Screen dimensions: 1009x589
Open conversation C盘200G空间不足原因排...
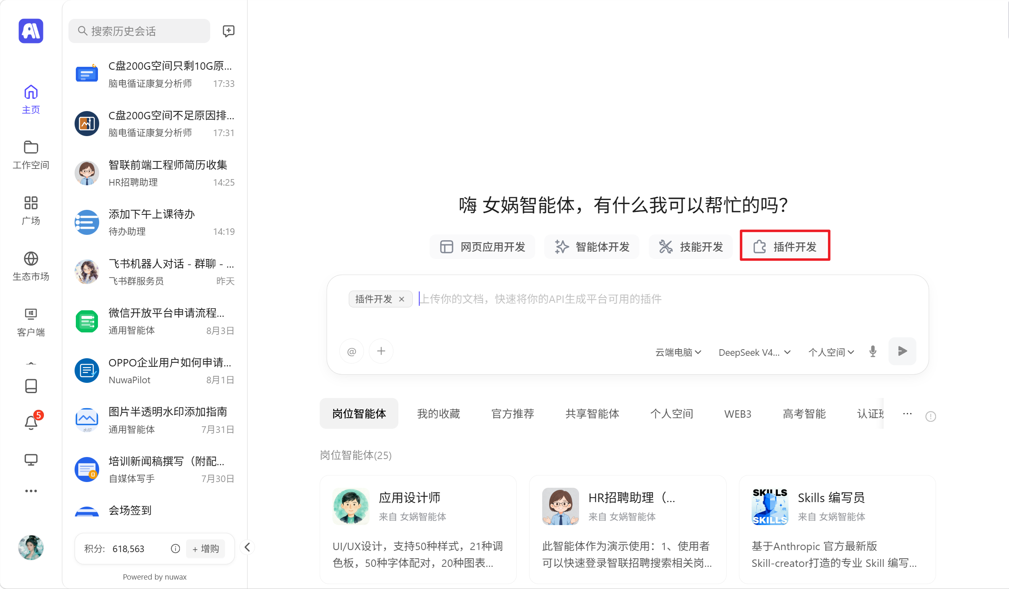tap(155, 124)
